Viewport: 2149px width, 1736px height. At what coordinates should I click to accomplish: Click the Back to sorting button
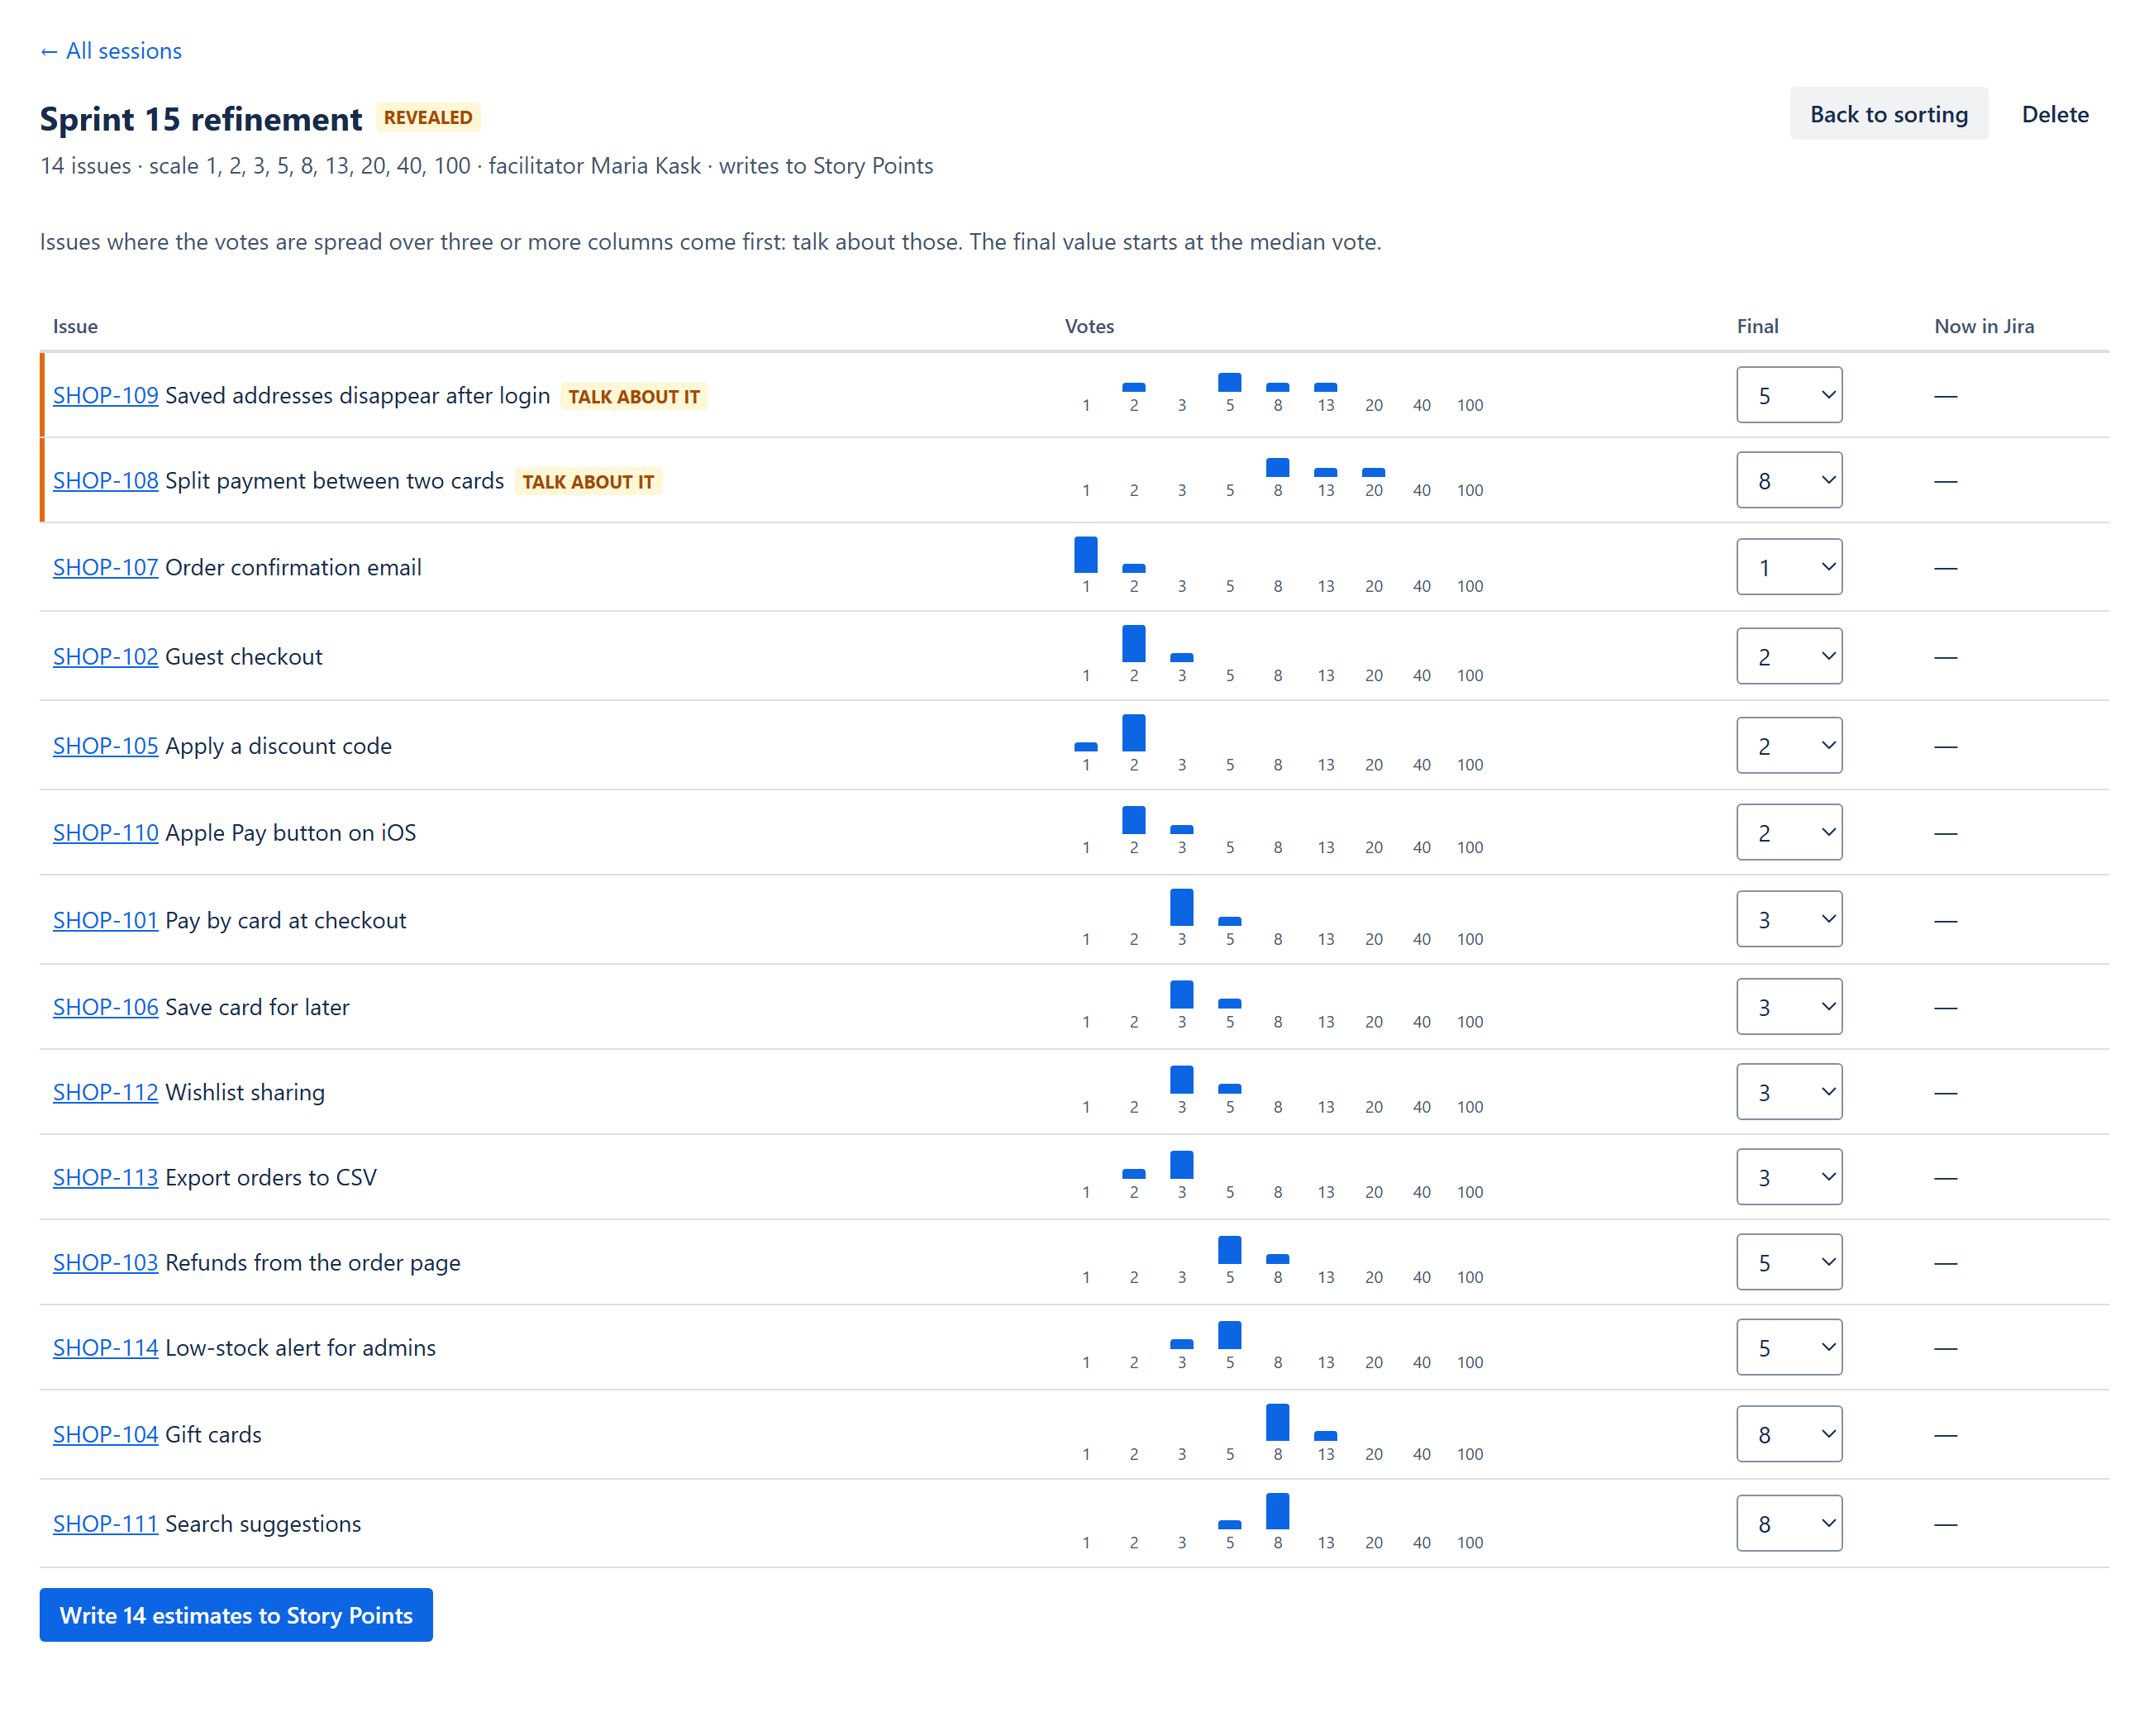(x=1888, y=114)
